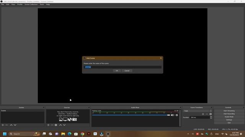The image size is (245, 137).
Task: Adjust Duration stepper arrows
Action: pos(211,118)
